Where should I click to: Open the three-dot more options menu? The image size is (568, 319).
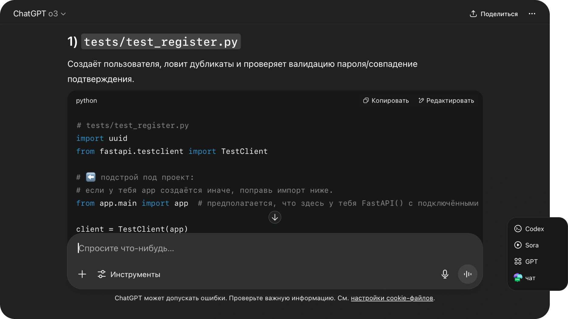click(x=532, y=14)
